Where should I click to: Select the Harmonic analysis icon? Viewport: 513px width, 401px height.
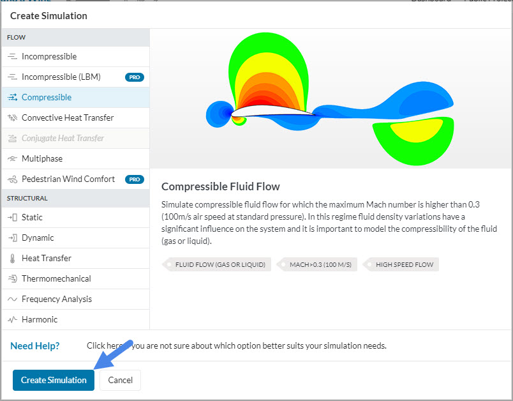[x=11, y=319]
